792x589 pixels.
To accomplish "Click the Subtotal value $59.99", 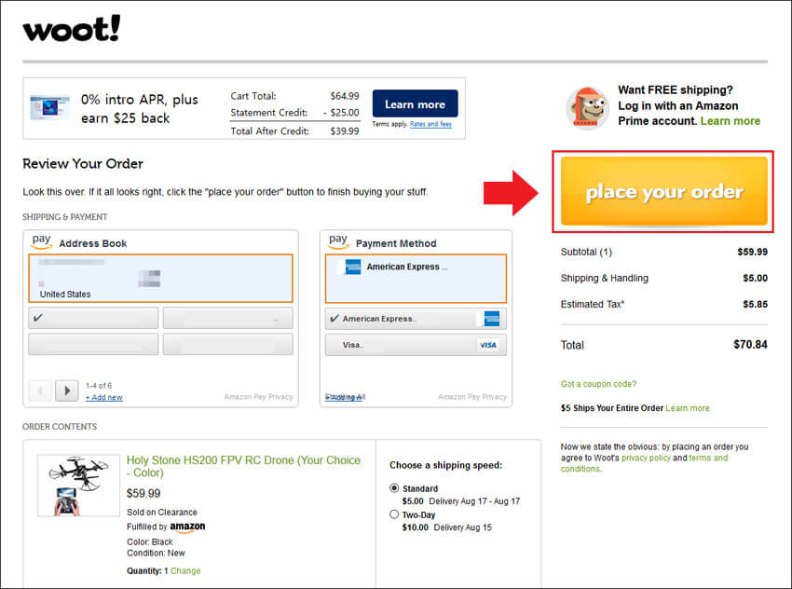I will coord(752,252).
